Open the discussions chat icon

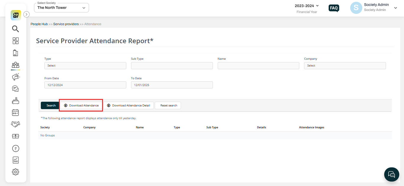(15, 88)
